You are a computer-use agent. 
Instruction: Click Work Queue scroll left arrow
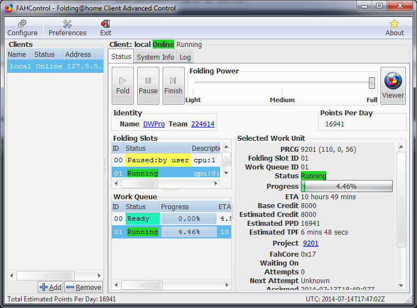point(116,285)
